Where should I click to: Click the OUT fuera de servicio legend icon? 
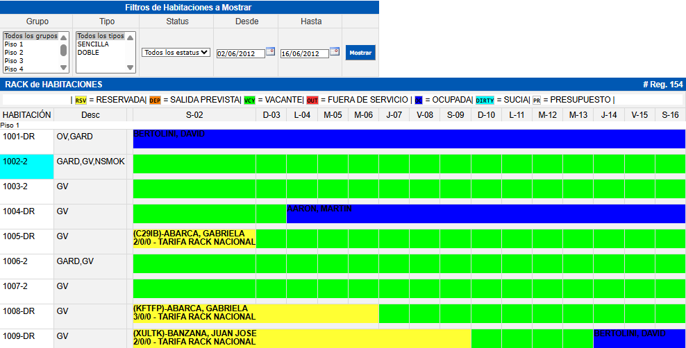[x=312, y=100]
